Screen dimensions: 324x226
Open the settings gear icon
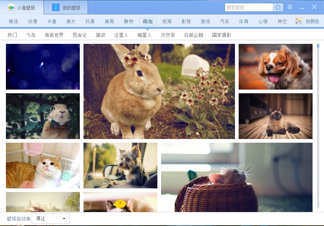pos(290,7)
